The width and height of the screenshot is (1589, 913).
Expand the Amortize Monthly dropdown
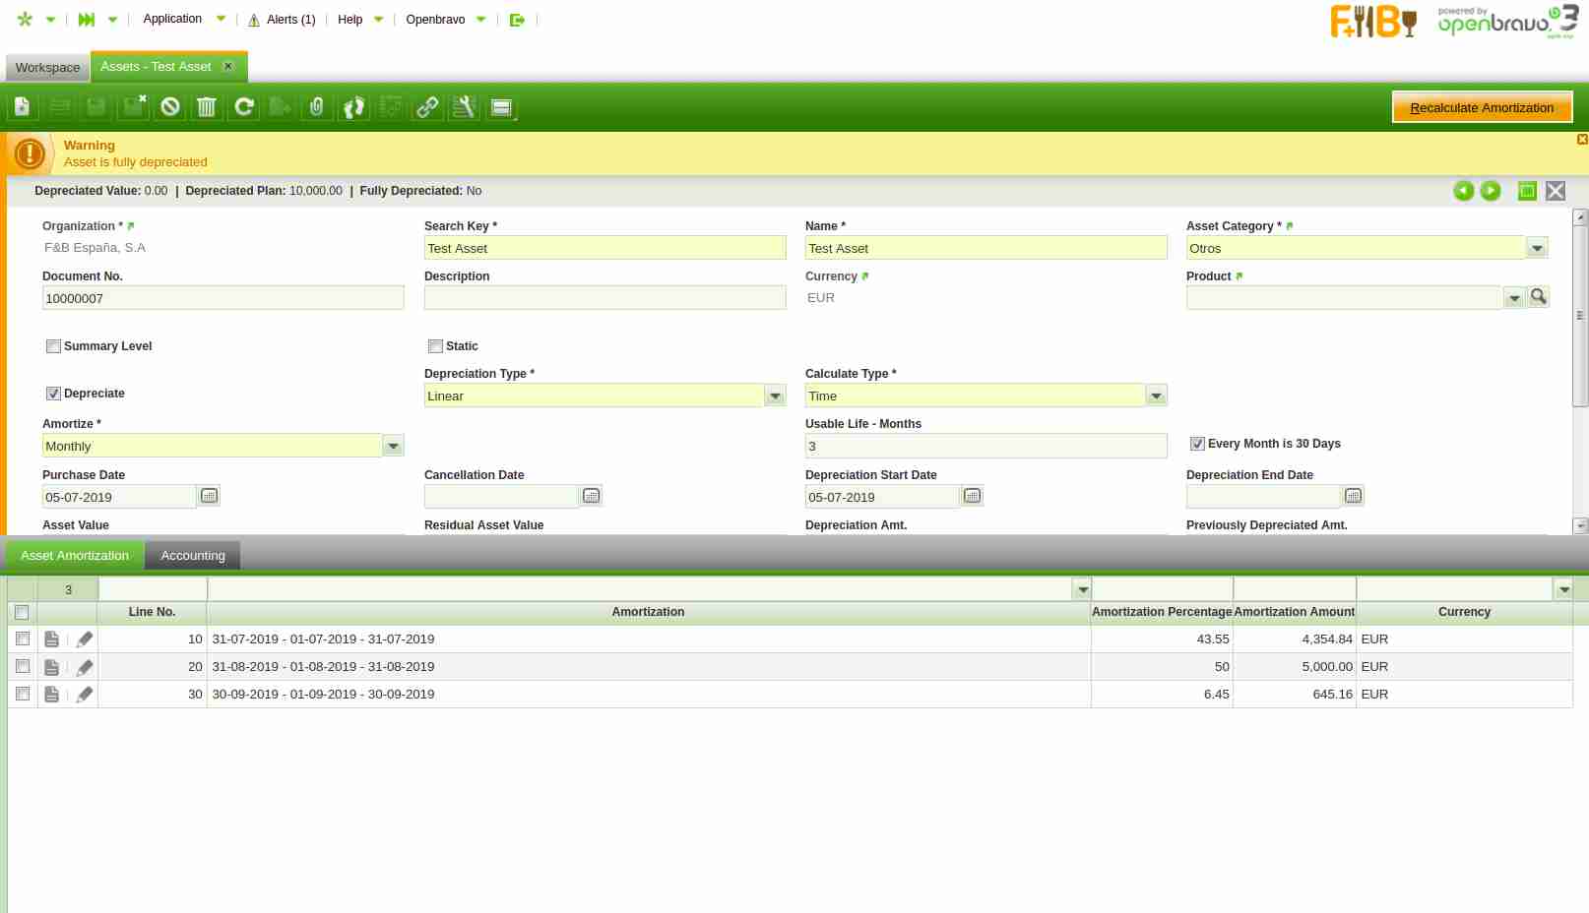[393, 447]
